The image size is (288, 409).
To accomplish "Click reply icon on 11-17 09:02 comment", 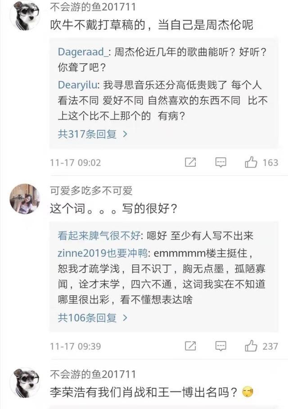I will click(220, 162).
